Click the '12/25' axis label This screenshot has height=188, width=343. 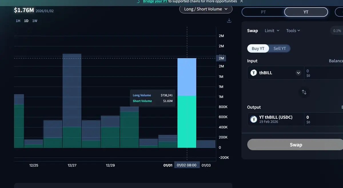pos(34,165)
